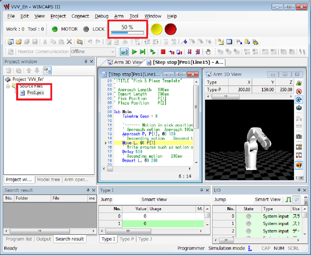
Task: Collapse the Project 'VVV_En' root node
Action: click(x=7, y=79)
